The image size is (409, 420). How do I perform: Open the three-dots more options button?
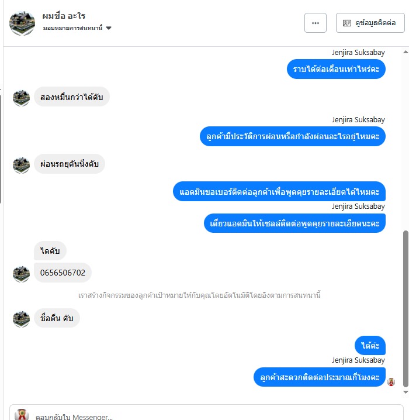[x=316, y=23]
